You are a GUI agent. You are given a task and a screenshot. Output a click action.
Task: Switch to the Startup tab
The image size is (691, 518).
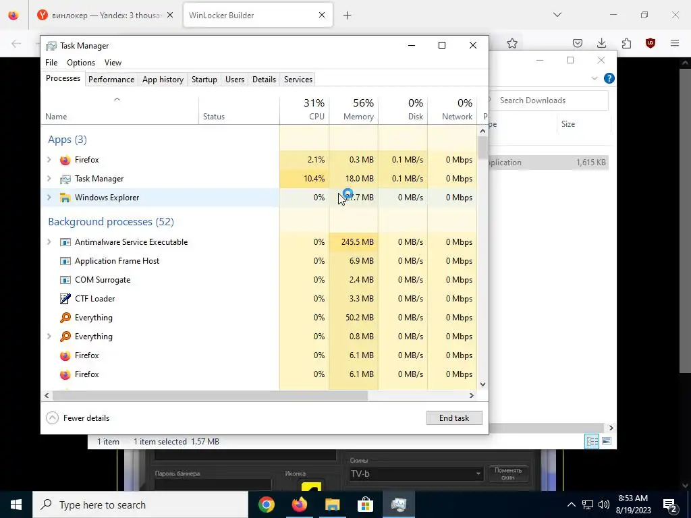coord(204,80)
